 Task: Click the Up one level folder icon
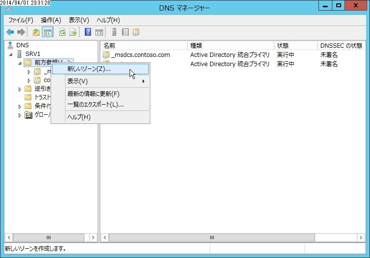click(36, 32)
